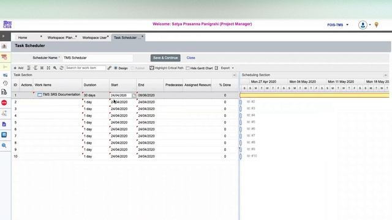The image size is (392, 220).
Task: Click the row 1 Start date field
Action: coord(121,95)
